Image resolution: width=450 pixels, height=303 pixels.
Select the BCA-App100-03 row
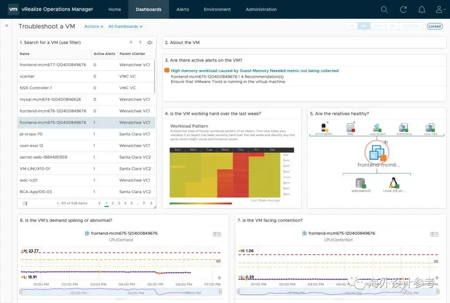pos(86,192)
